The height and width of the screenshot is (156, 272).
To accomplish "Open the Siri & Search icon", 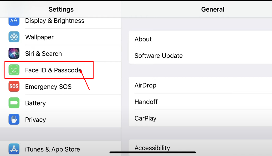I will coord(14,53).
